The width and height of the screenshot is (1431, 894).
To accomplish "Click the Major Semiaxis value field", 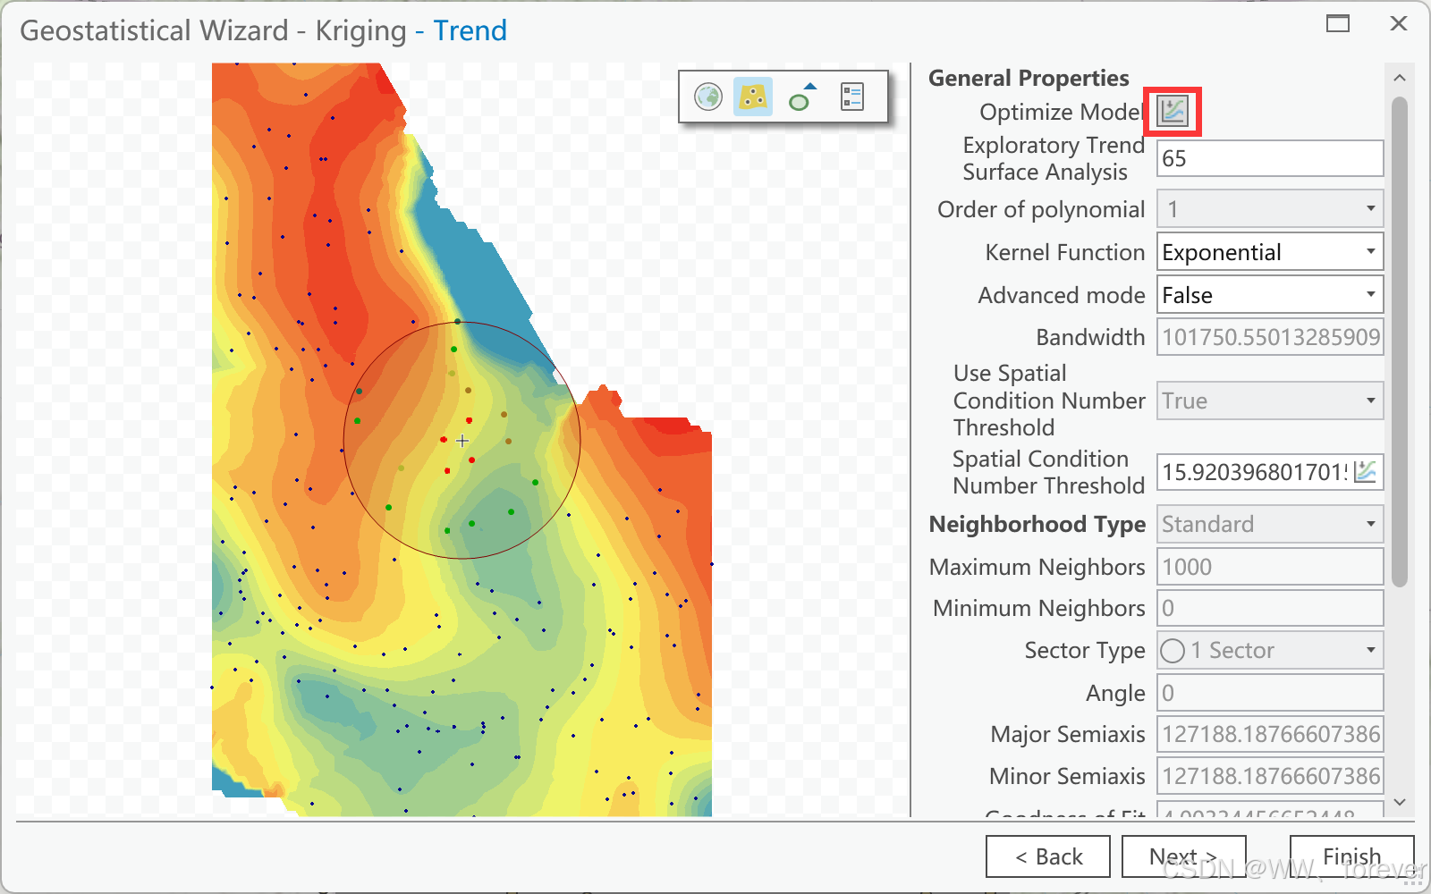I will click(1270, 734).
